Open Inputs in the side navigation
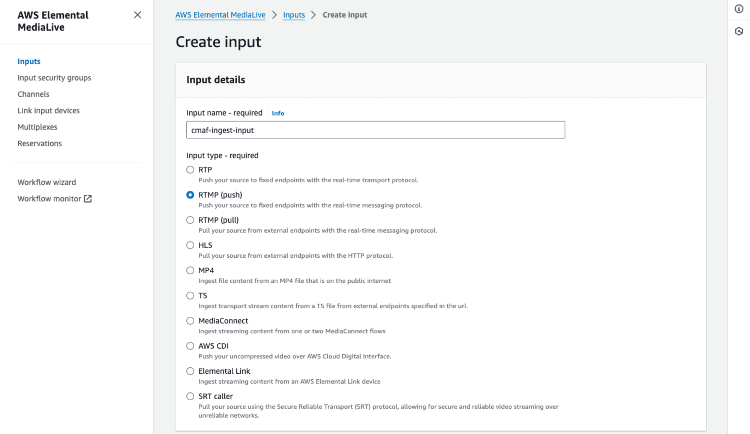Viewport: 750px width, 434px height. pos(29,61)
